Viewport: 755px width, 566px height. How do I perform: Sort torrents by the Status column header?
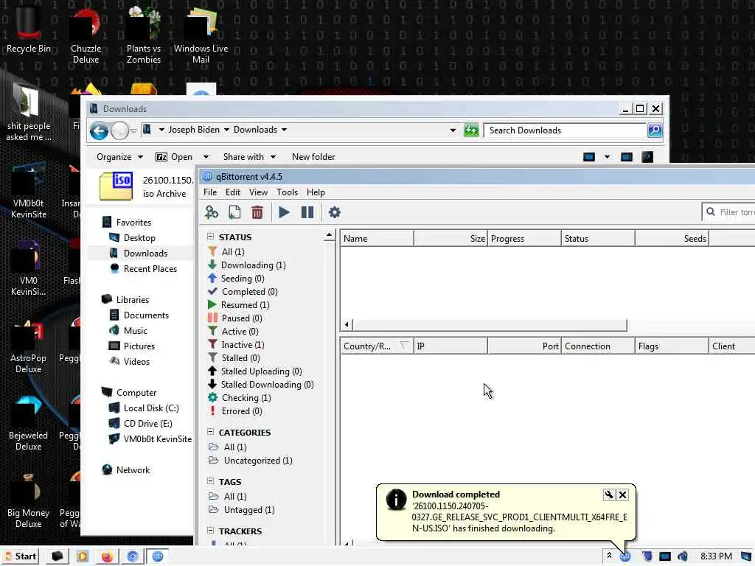click(x=598, y=238)
